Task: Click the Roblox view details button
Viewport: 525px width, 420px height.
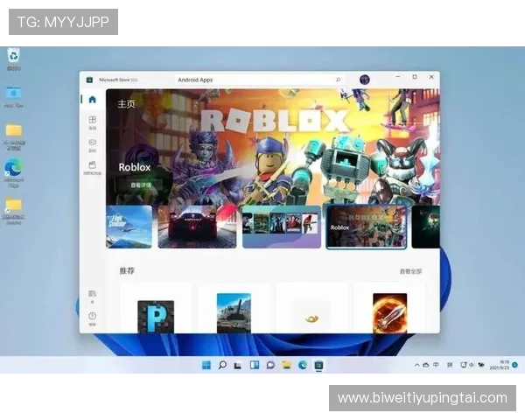Action: pyautogui.click(x=141, y=185)
